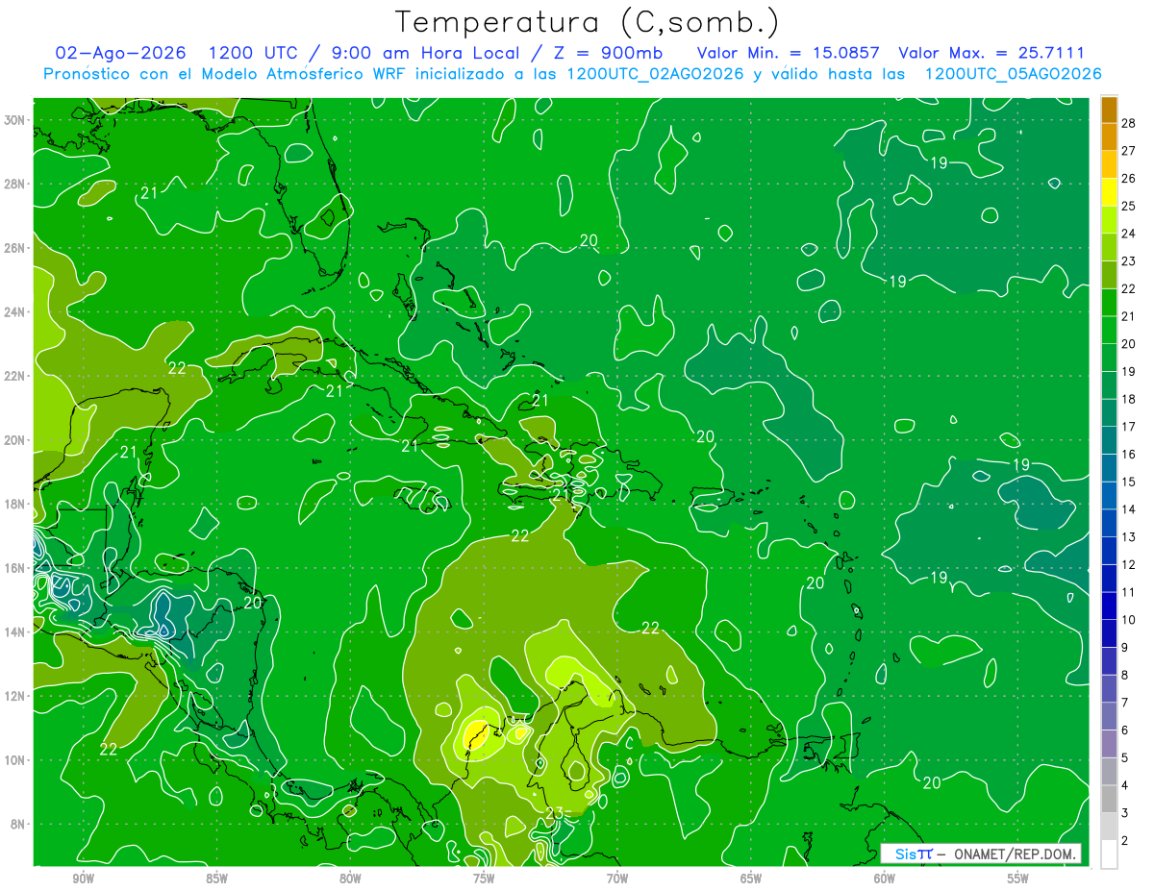Click the 8N latitude axis label
The width and height of the screenshot is (1154, 891).
[18, 824]
